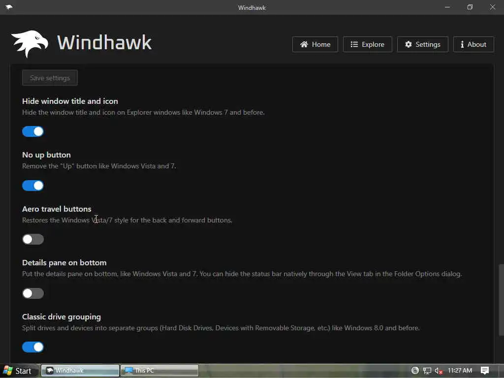The width and height of the screenshot is (504, 378).
Task: Click the page vertical scrollbar thumb
Action: (501, 300)
